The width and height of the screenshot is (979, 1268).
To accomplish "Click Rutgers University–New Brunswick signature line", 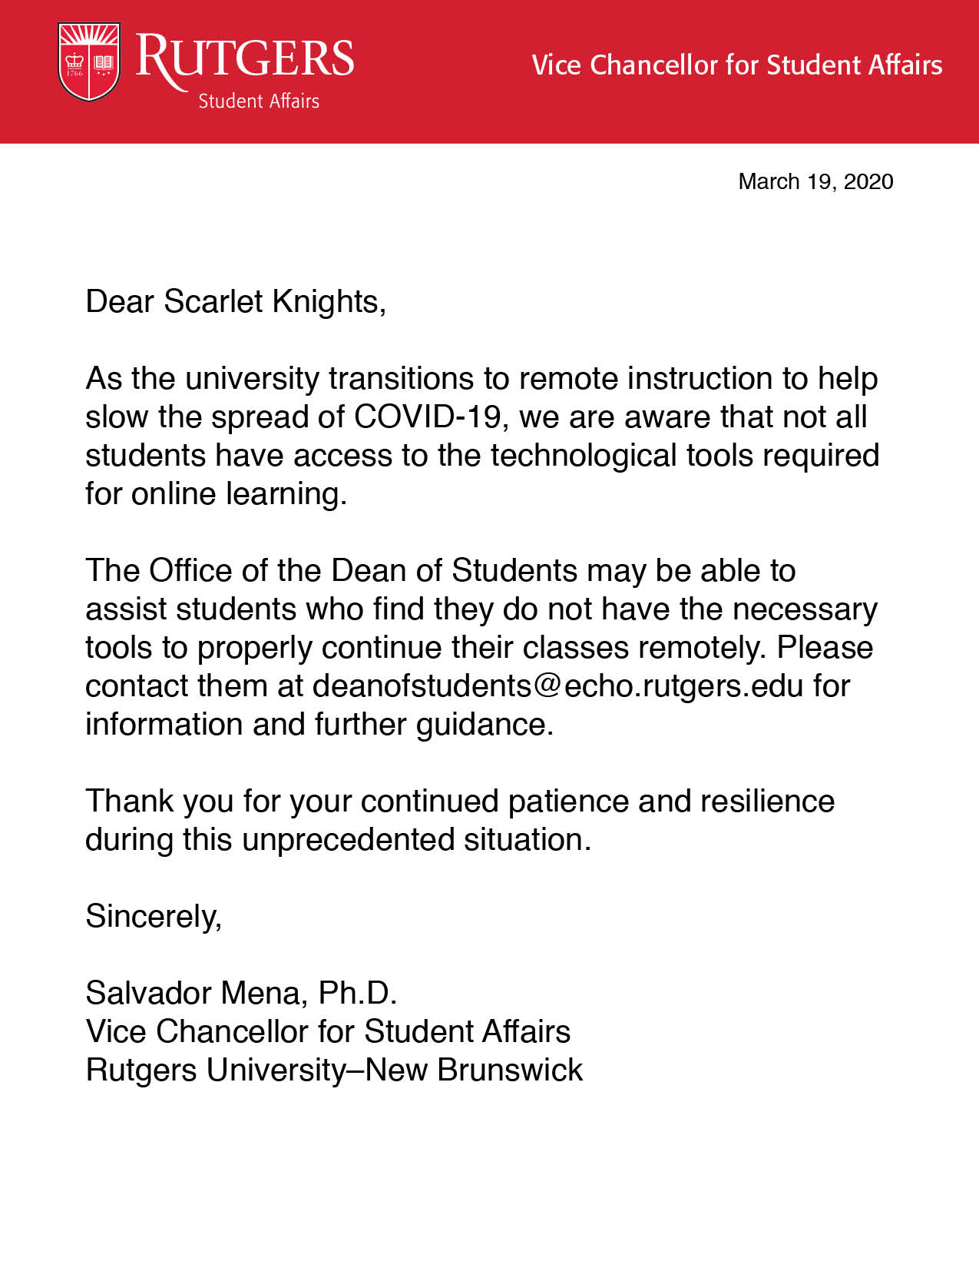I will [335, 1070].
